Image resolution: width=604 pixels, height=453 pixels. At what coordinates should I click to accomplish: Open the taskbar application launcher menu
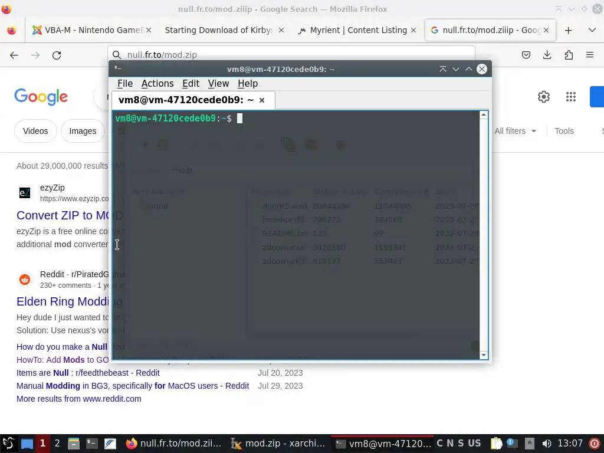coord(8,444)
